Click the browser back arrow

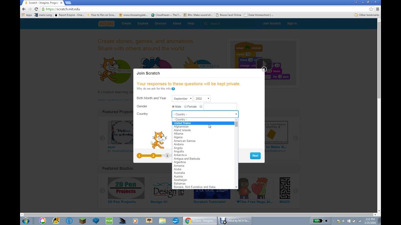[x=24, y=9]
